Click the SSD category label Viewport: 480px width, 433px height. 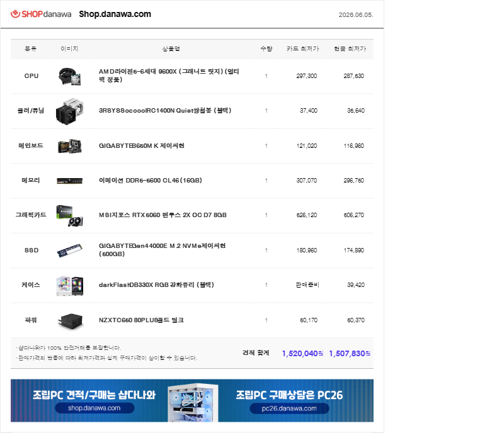click(31, 250)
